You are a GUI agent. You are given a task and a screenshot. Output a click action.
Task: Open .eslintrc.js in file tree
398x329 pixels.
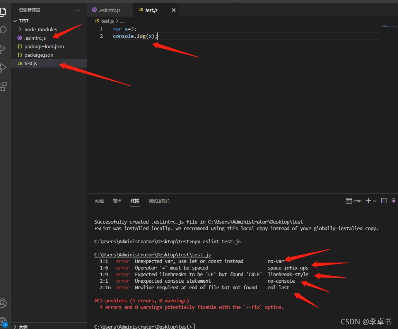click(49, 38)
